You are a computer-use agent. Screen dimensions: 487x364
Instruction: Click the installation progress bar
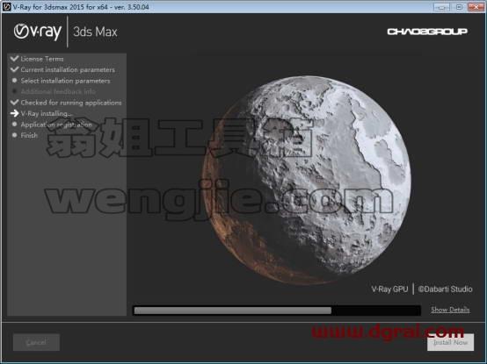[276, 310]
